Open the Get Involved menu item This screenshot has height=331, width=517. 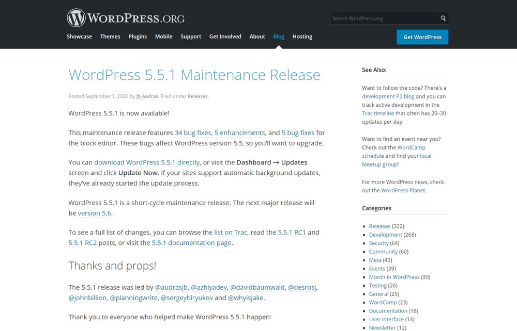[225, 37]
